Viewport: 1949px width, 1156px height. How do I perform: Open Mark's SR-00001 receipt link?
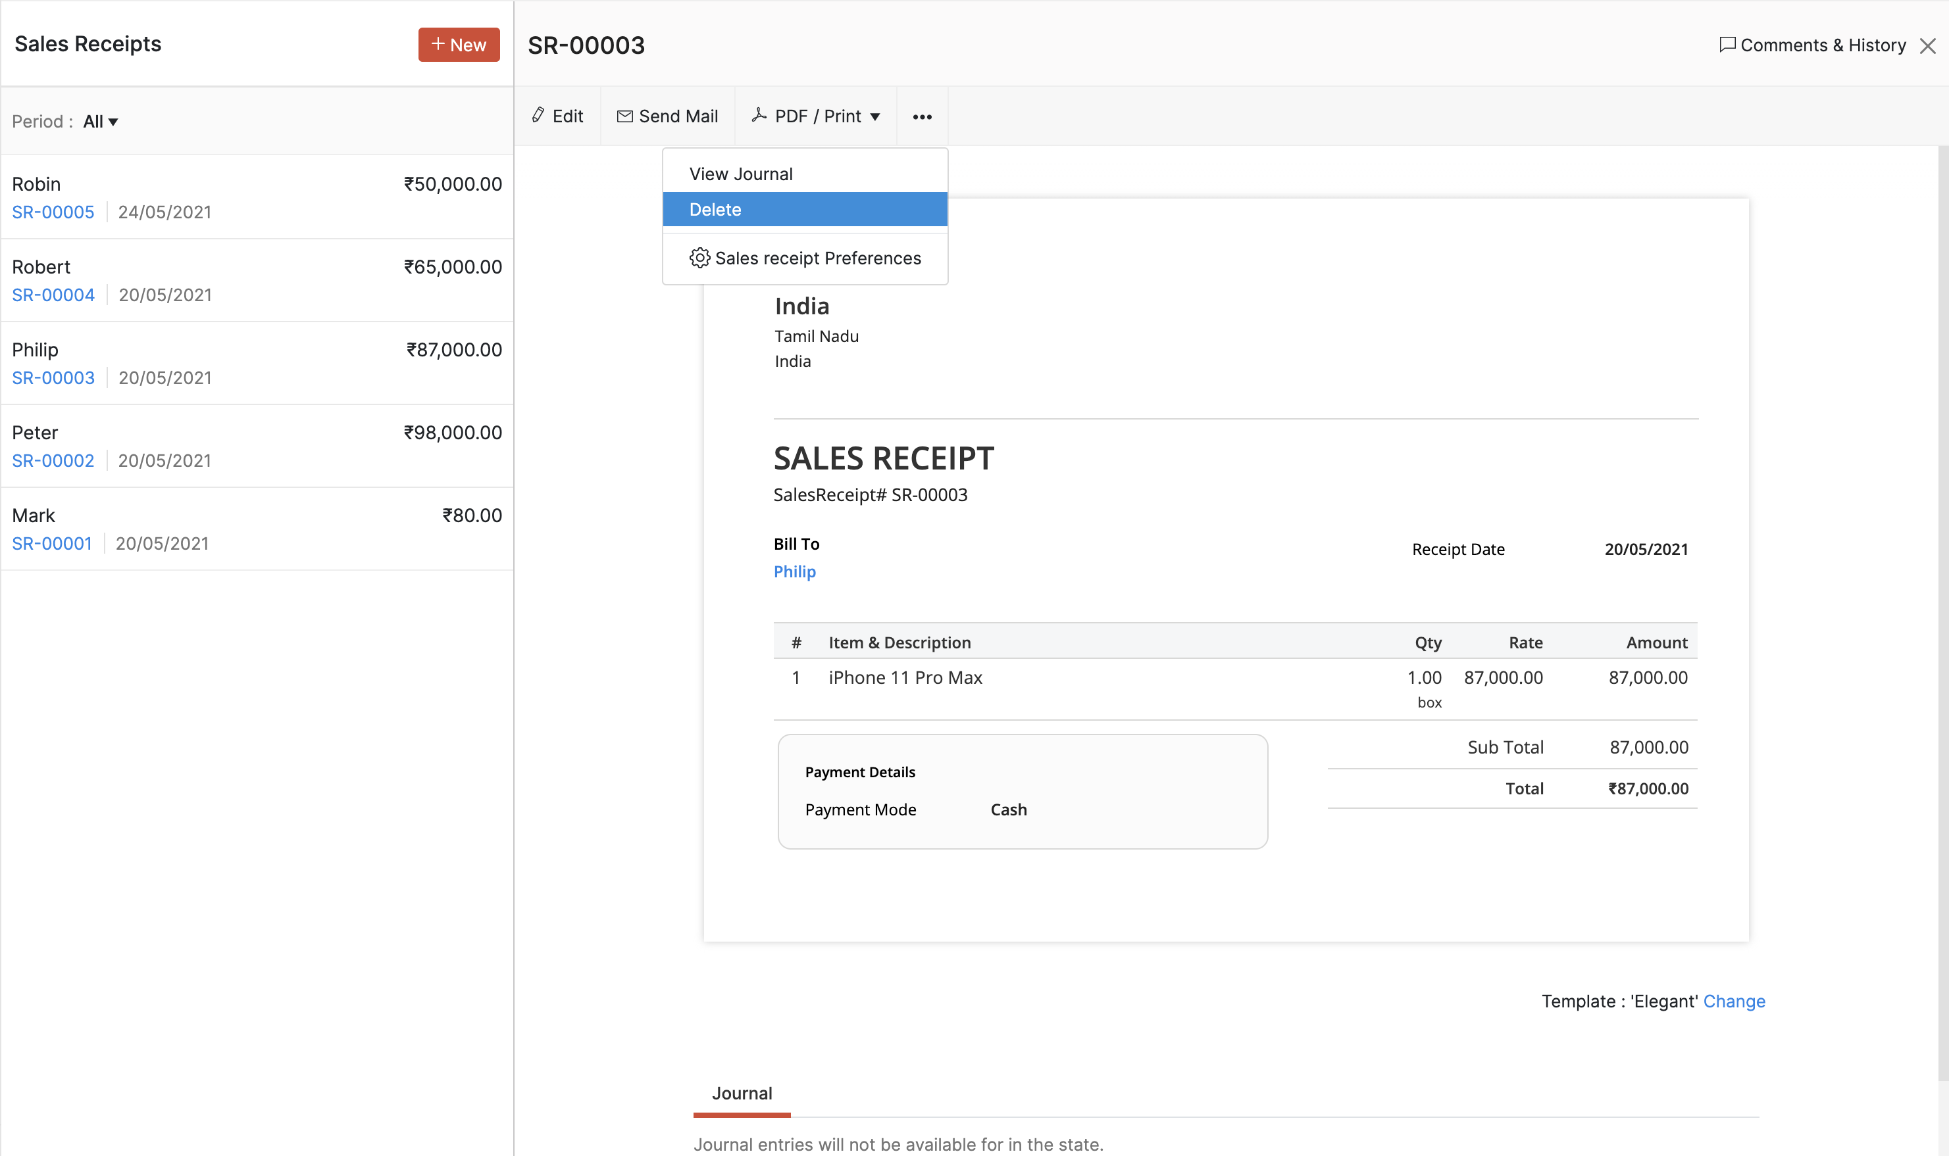tap(51, 543)
